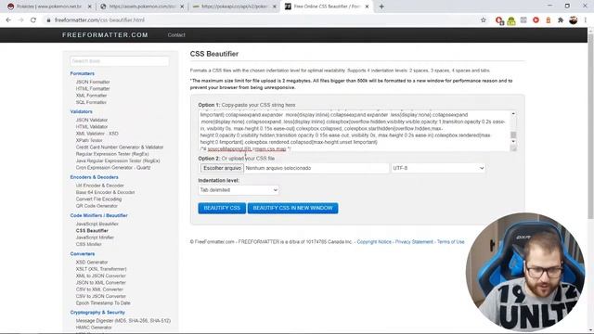Open XSLT (XSL Transformer) link
Image resolution: width=594 pixels, height=334 pixels.
click(101, 269)
